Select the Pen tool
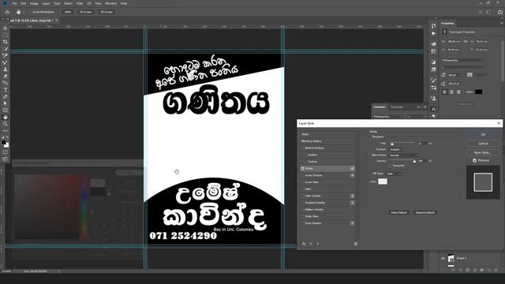This screenshot has height=284, width=505. 6,96
